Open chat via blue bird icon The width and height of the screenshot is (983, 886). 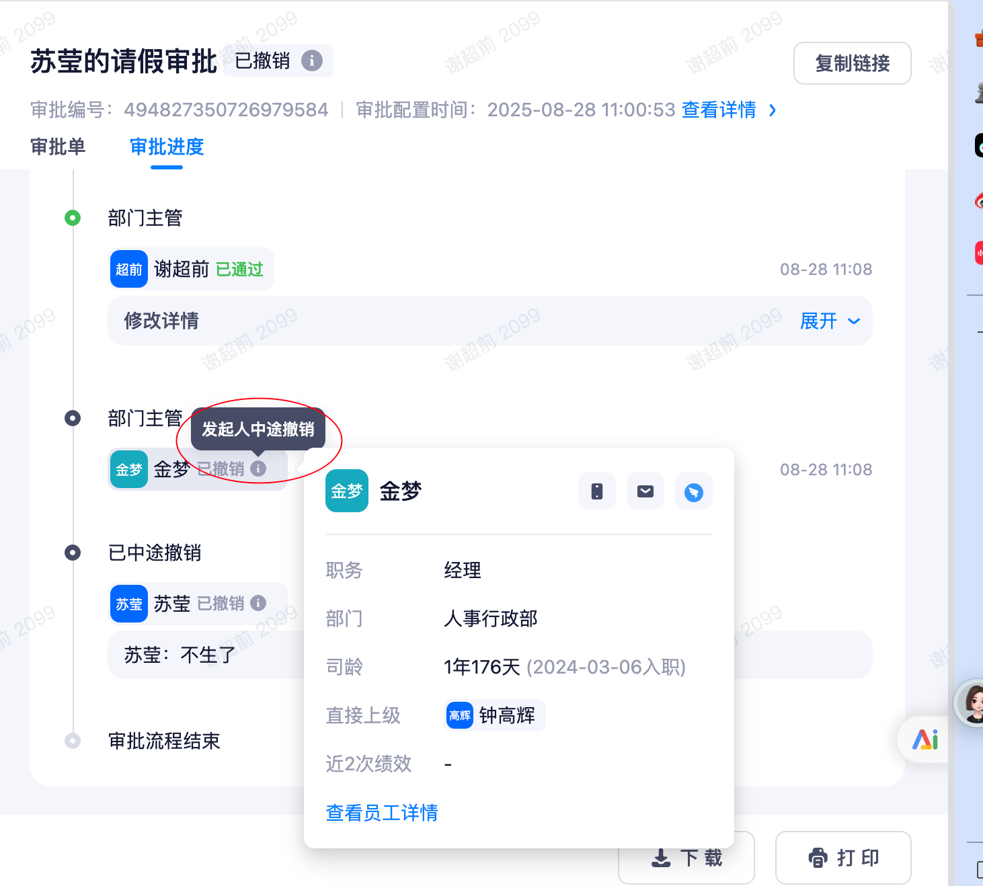coord(693,492)
